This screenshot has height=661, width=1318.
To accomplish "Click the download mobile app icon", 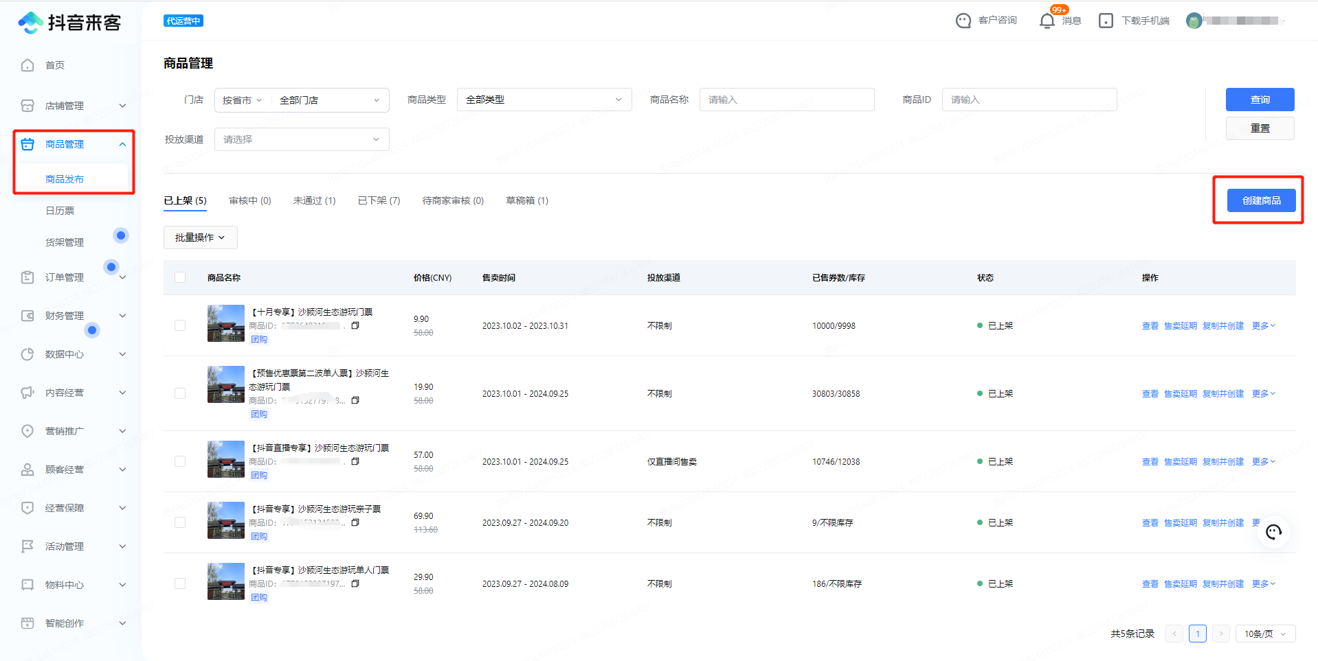I will pyautogui.click(x=1106, y=21).
